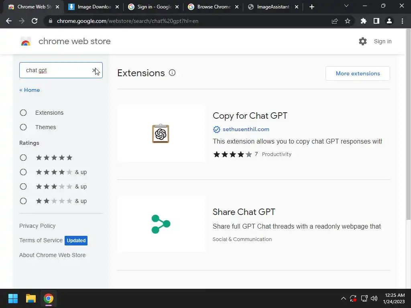Open Copy for Chat GPT clipboard thumbnail
The height and width of the screenshot is (308, 411).
[x=161, y=134]
